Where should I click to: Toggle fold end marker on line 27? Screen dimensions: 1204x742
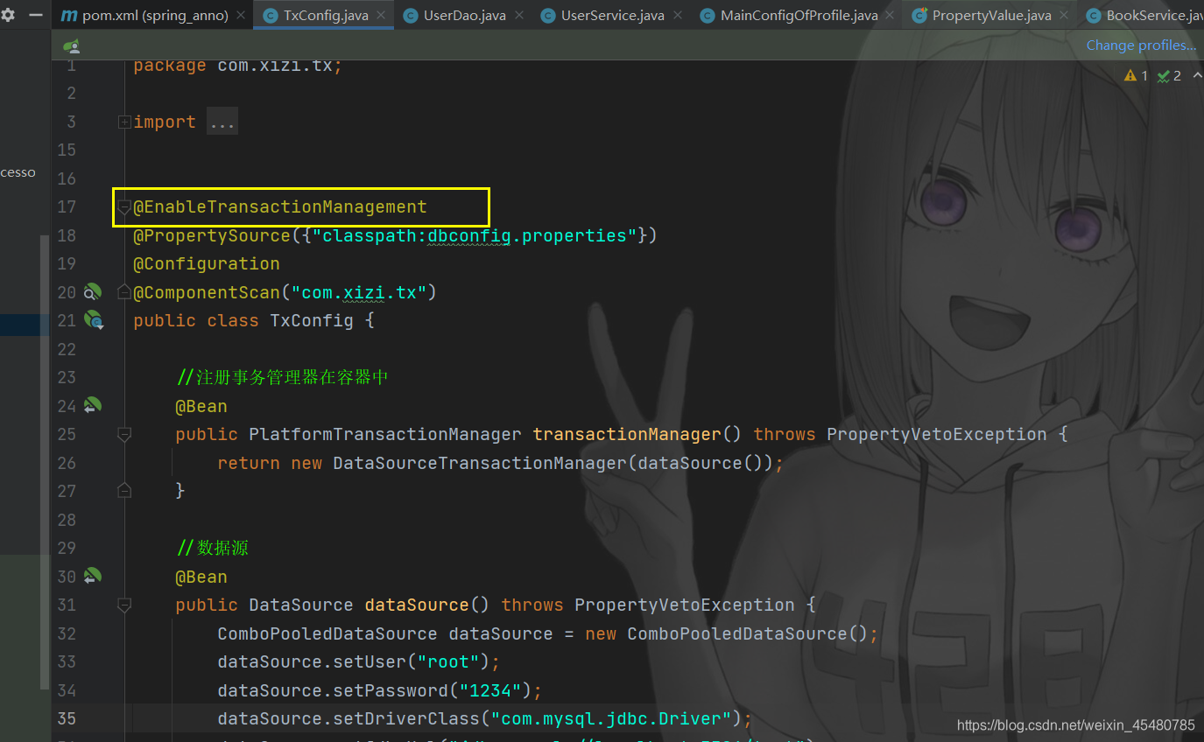click(124, 491)
